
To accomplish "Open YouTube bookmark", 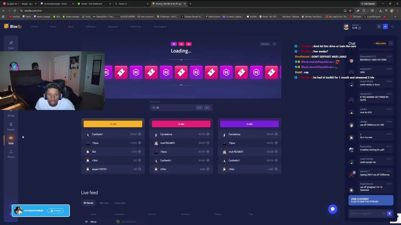I will (14, 17).
